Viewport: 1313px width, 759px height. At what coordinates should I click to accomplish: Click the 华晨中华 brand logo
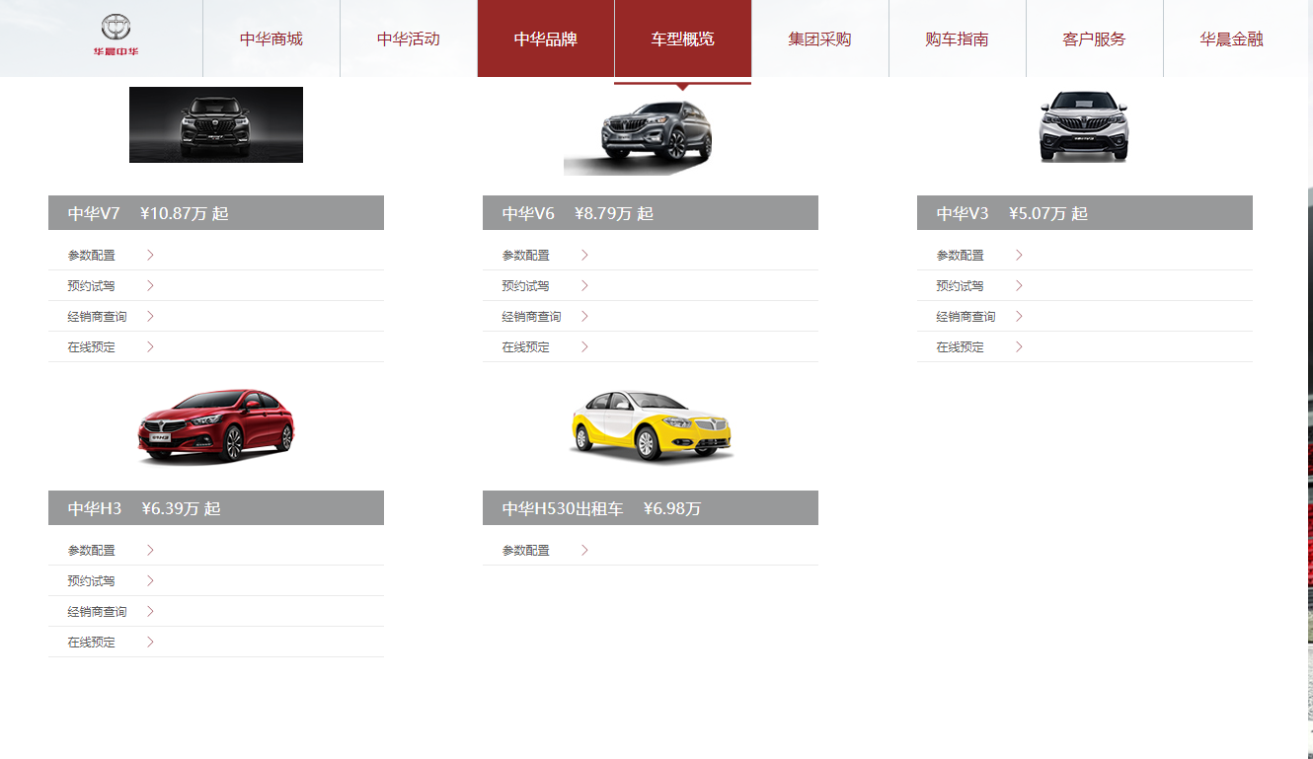pyautogui.click(x=116, y=36)
